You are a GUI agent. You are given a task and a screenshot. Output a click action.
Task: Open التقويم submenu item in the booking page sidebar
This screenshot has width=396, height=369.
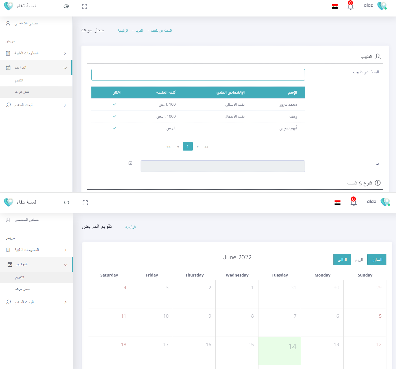(19, 81)
